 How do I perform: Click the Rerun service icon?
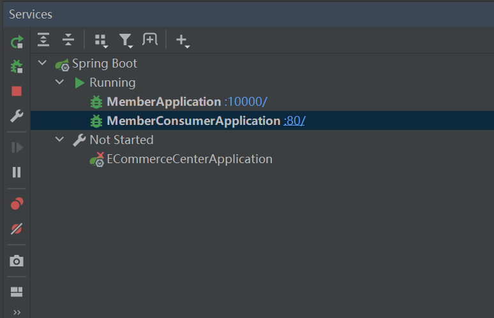[17, 42]
